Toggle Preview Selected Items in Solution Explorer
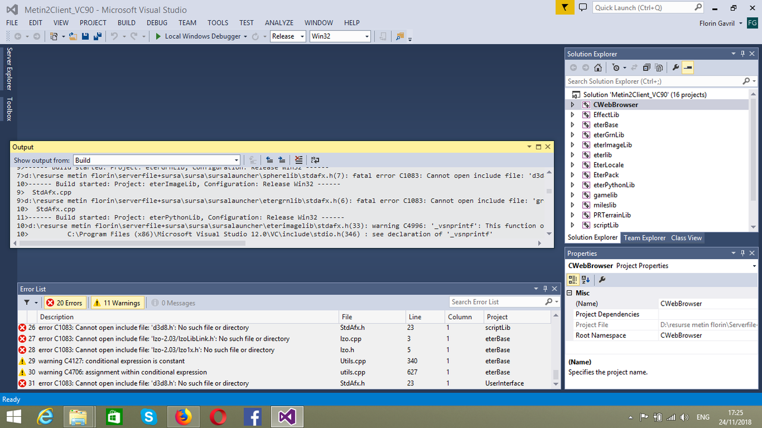This screenshot has width=762, height=428. click(688, 68)
